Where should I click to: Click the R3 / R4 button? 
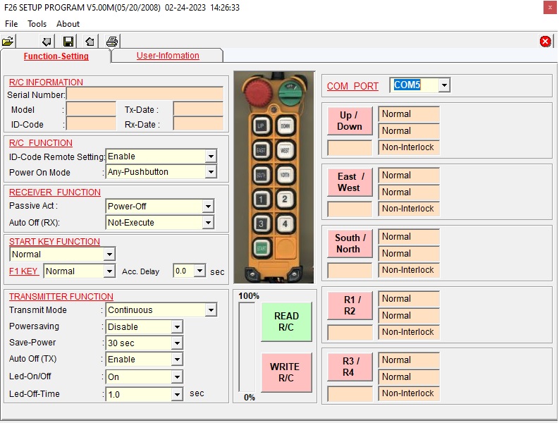pyautogui.click(x=350, y=367)
